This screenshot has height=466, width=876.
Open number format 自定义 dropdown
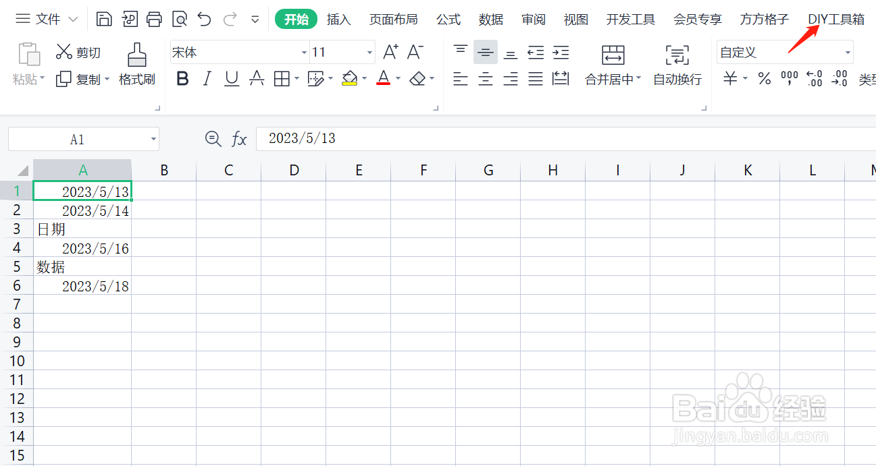(848, 53)
